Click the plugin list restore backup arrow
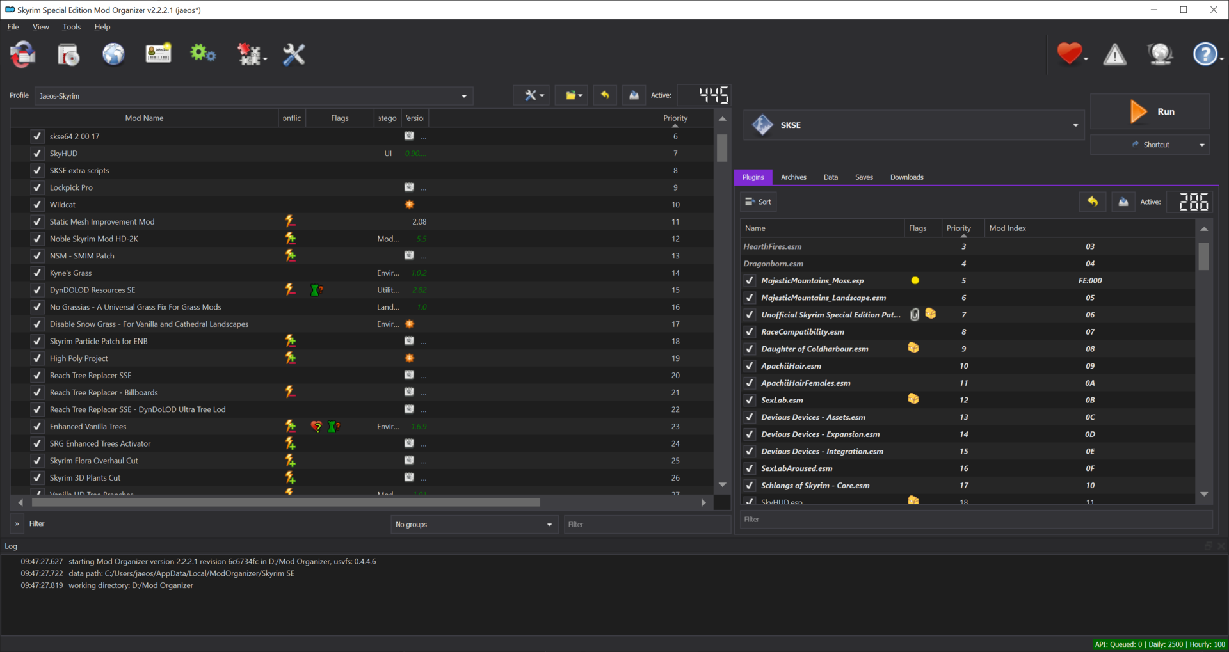This screenshot has width=1229, height=652. point(1093,202)
